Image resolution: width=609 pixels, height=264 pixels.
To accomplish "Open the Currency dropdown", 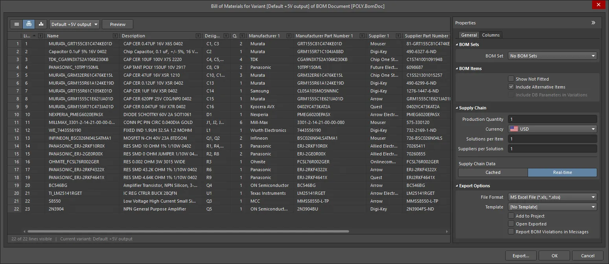I will (x=552, y=129).
